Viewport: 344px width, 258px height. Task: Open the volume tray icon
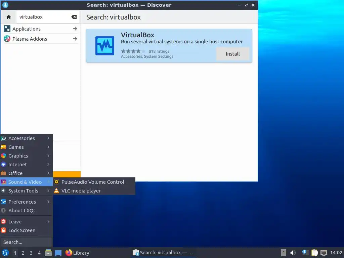[293, 253]
